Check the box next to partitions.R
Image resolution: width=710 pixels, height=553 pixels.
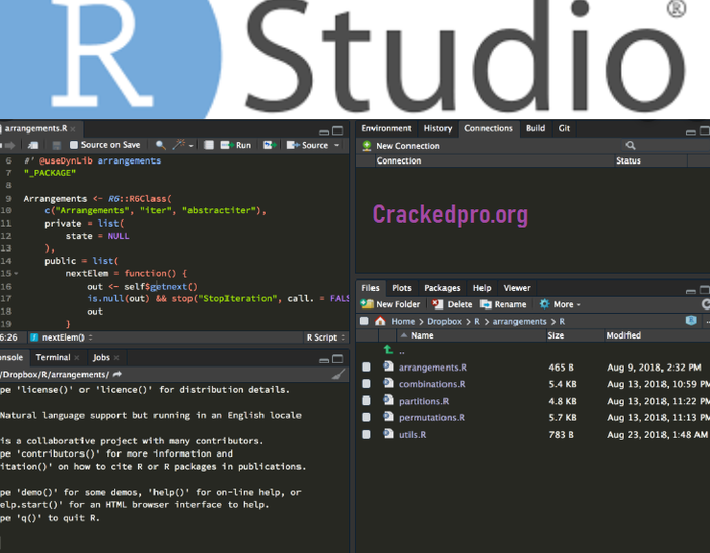(367, 400)
